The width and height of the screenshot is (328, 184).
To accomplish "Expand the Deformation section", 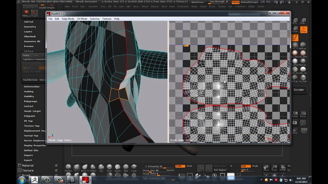I will pos(32,86).
